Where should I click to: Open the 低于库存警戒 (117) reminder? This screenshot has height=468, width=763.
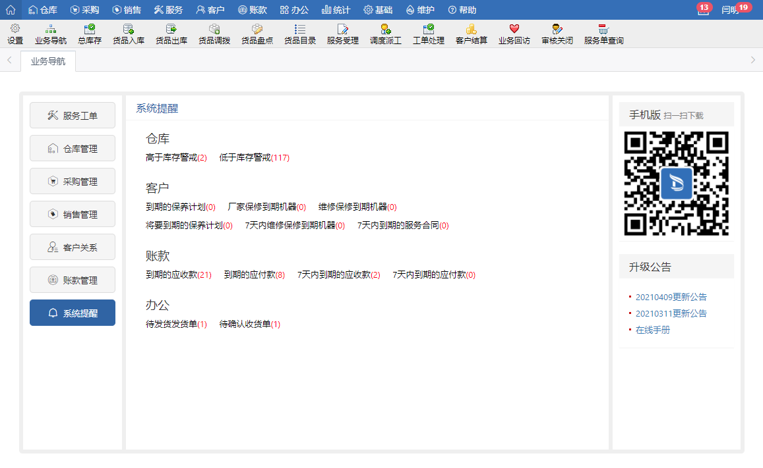[x=254, y=158]
